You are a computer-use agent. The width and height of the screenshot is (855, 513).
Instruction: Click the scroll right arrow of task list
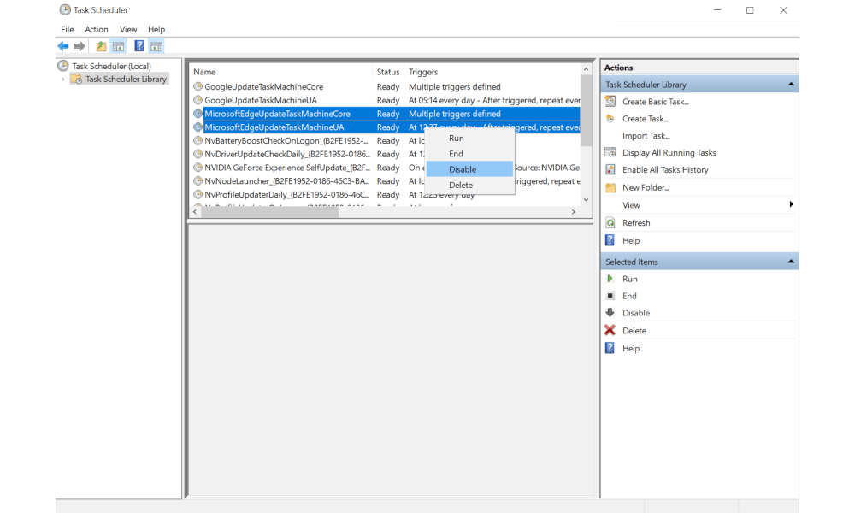click(x=574, y=212)
